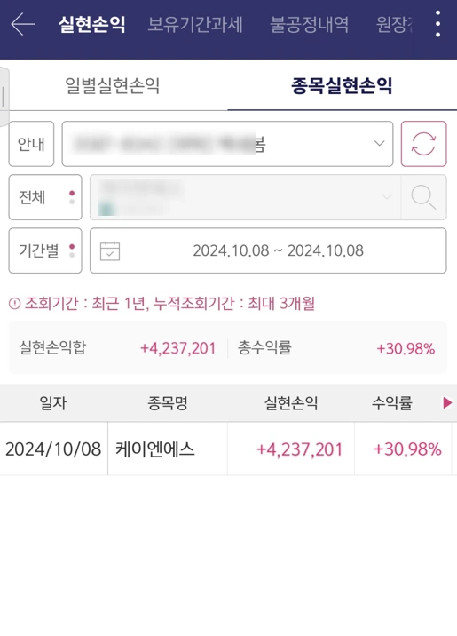The height and width of the screenshot is (636, 457).
Task: Open the calendar date picker icon
Action: pyautogui.click(x=110, y=250)
